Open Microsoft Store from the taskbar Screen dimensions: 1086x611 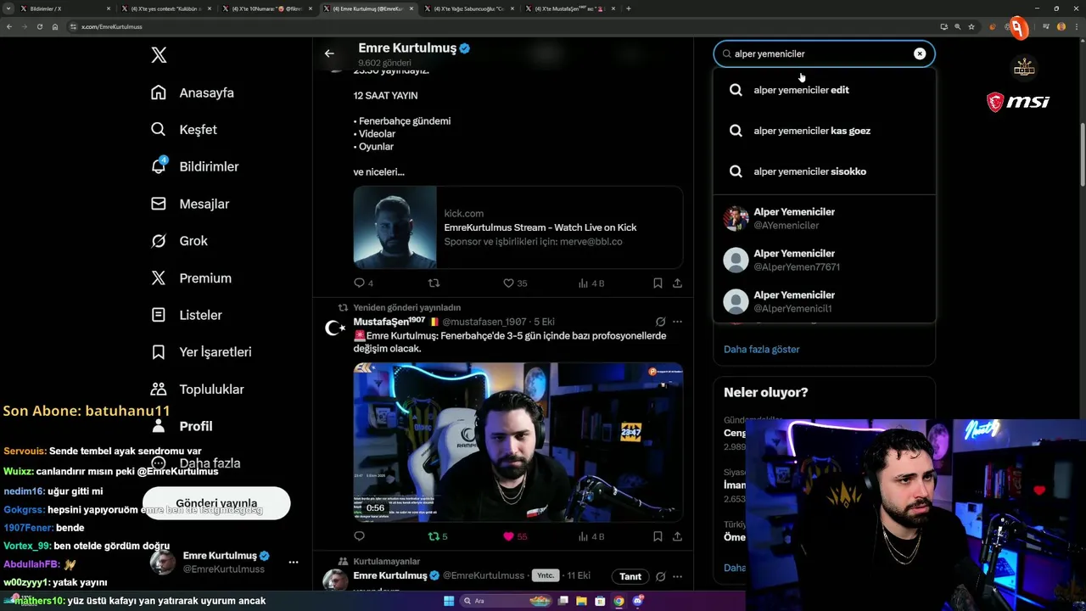coord(600,601)
